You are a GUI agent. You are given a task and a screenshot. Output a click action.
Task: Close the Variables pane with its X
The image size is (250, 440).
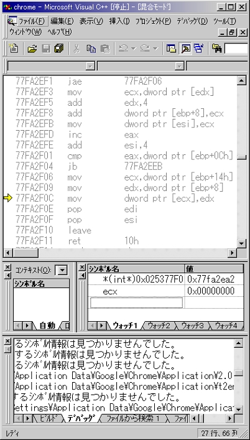click(x=7, y=267)
